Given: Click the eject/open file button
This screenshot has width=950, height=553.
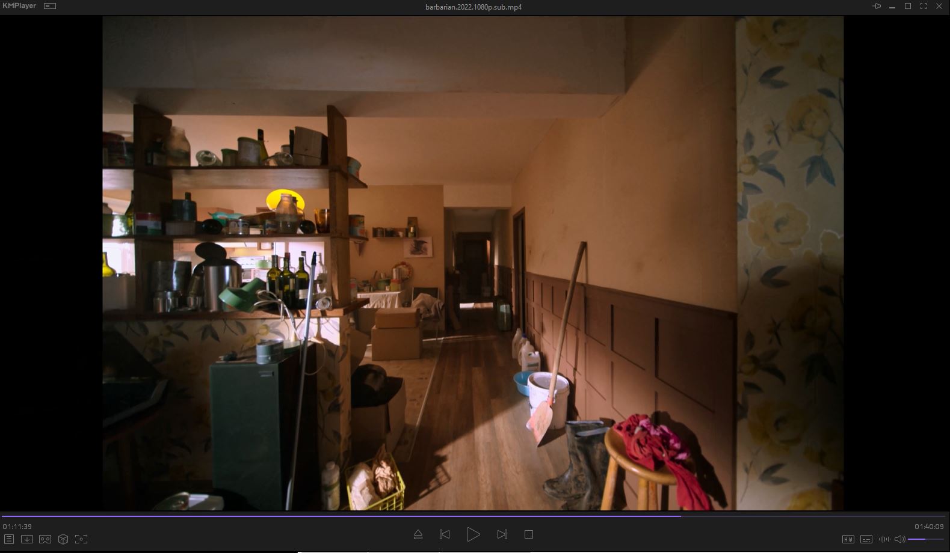Looking at the screenshot, I should click(x=418, y=534).
